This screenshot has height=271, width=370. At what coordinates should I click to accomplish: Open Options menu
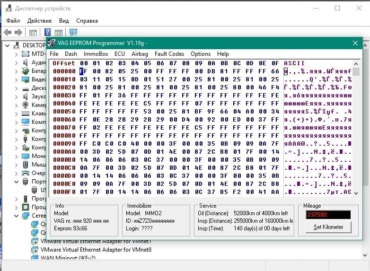[201, 54]
